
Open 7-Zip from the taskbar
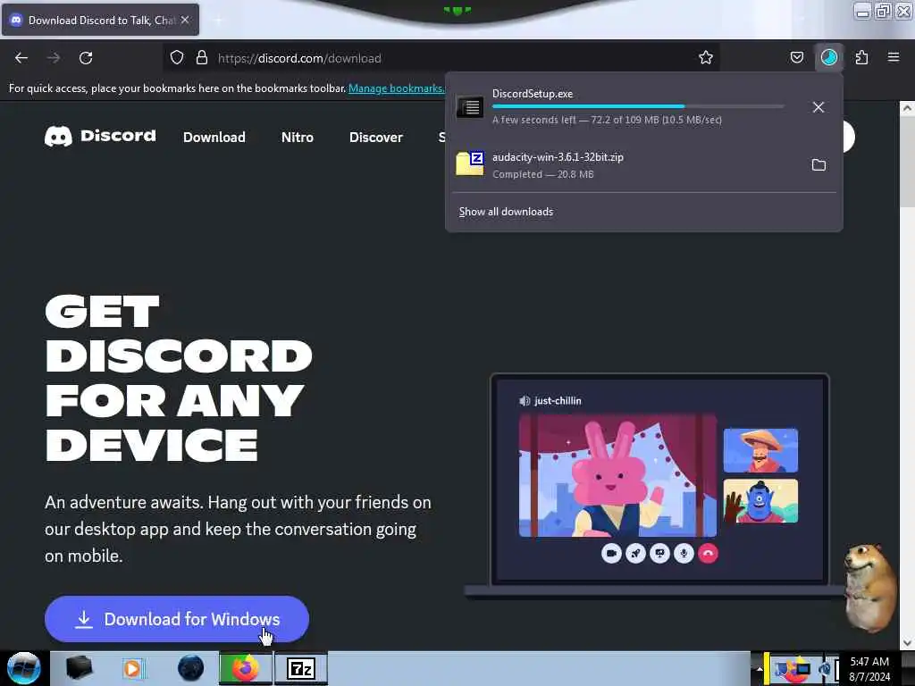301,668
